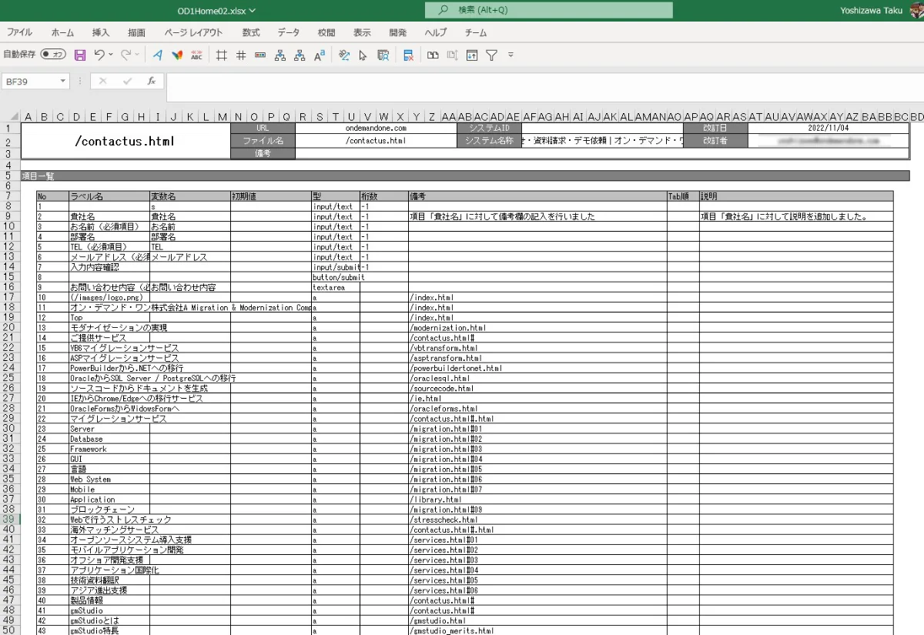This screenshot has width=924, height=635.
Task: Switch to the ホーム tab
Action: click(x=62, y=32)
